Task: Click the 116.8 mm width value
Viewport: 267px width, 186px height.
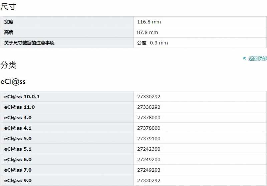Action: point(149,22)
